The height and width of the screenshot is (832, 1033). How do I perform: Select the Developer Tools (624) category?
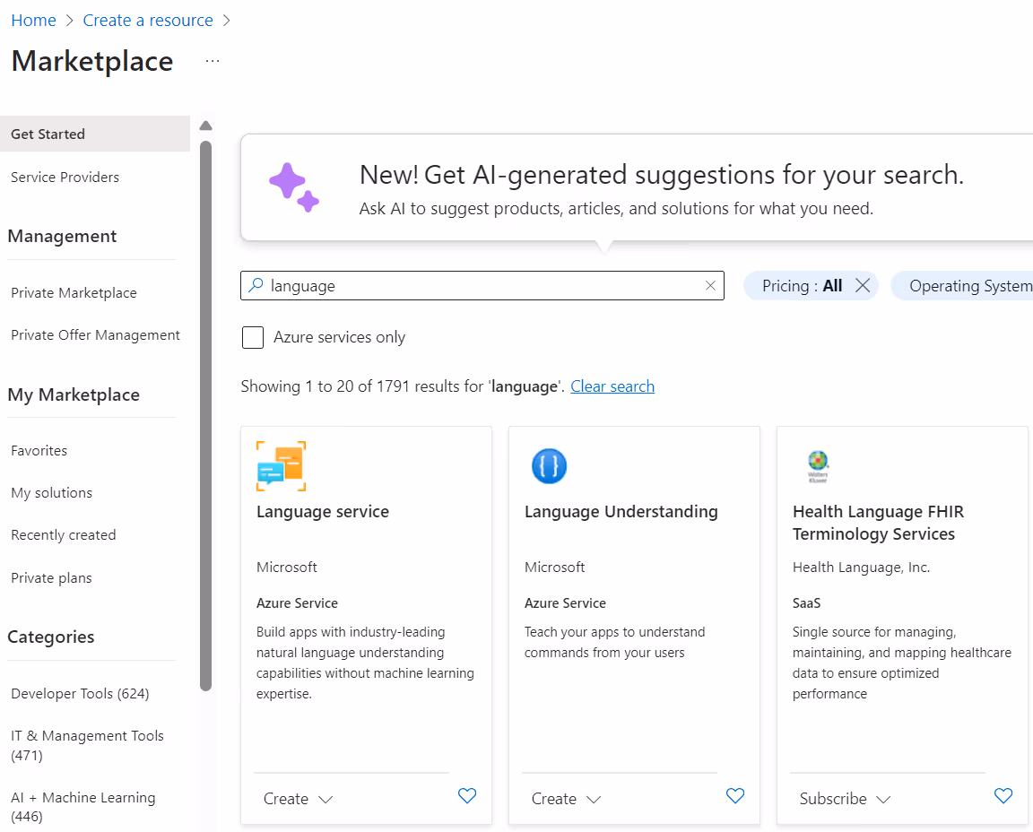(80, 694)
